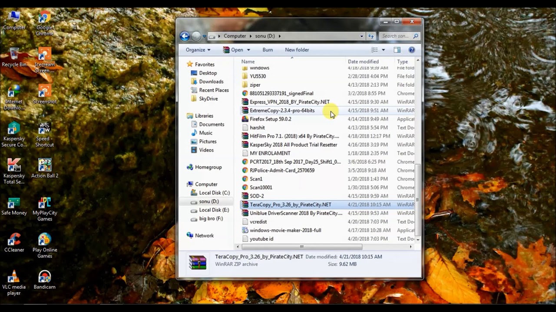Click the Search sonu input field
Screen dimensions: 556x312
coord(400,36)
